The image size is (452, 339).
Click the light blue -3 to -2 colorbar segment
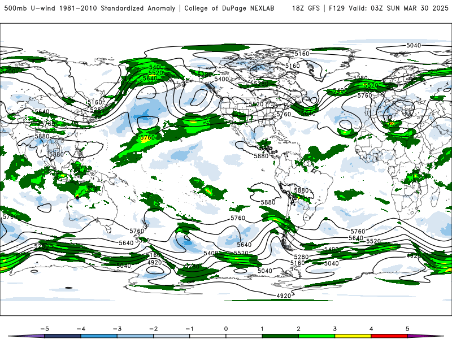[135, 336]
